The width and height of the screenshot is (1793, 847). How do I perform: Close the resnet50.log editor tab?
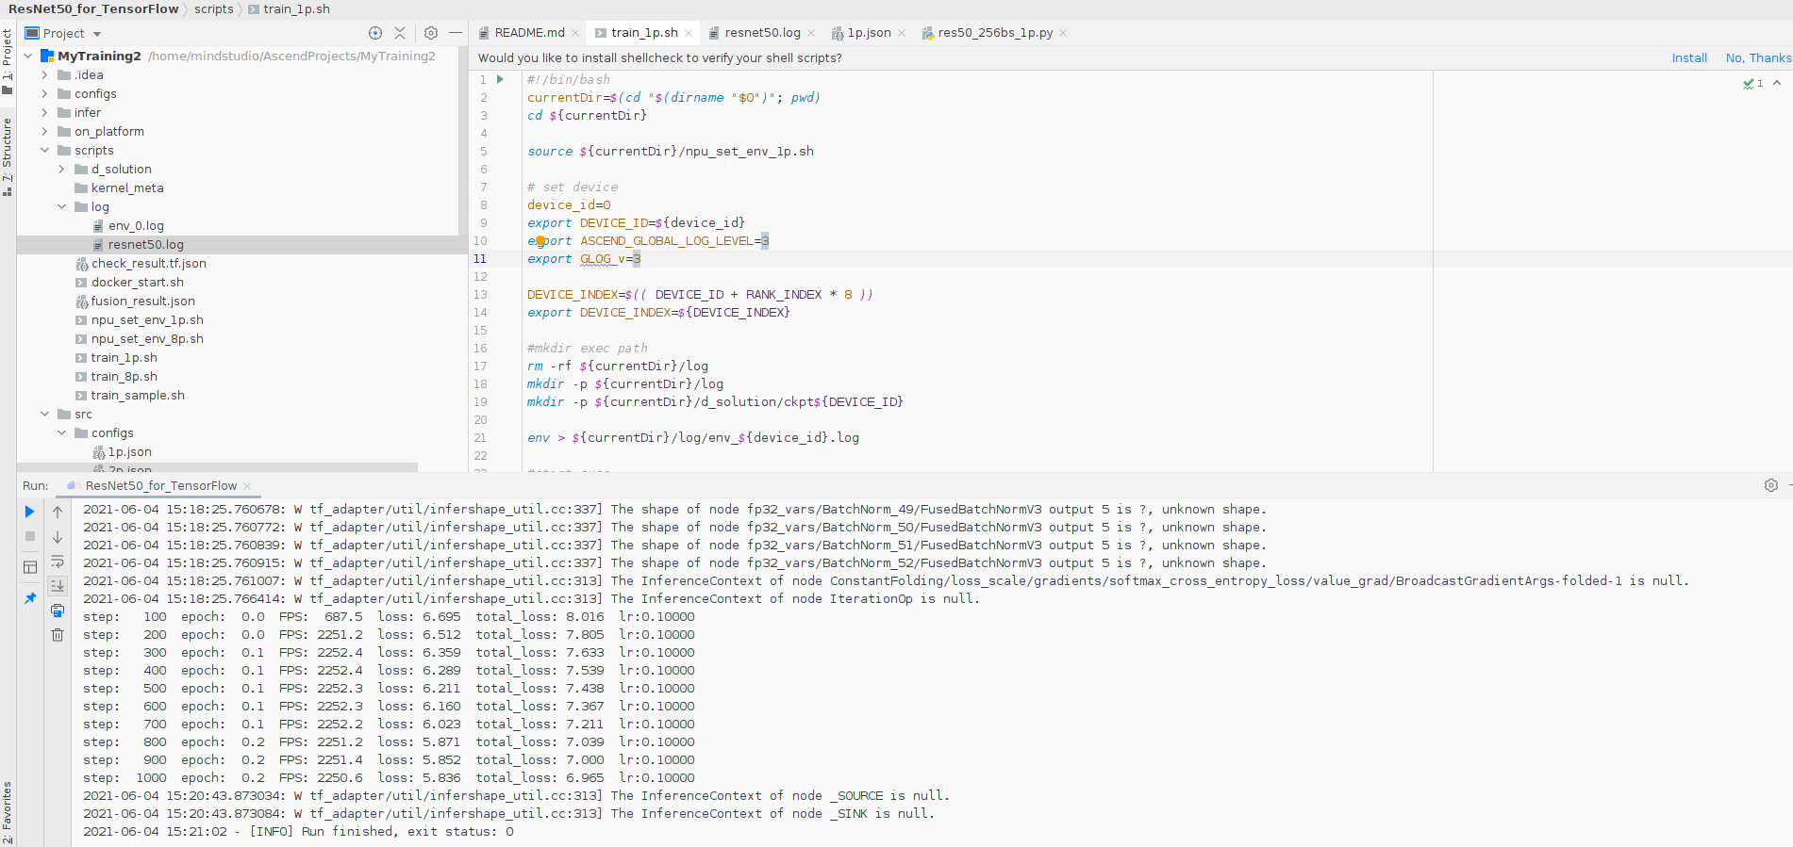click(x=811, y=33)
